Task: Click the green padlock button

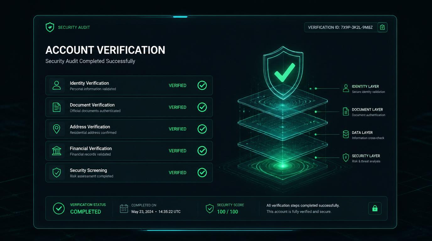Action: [375, 208]
